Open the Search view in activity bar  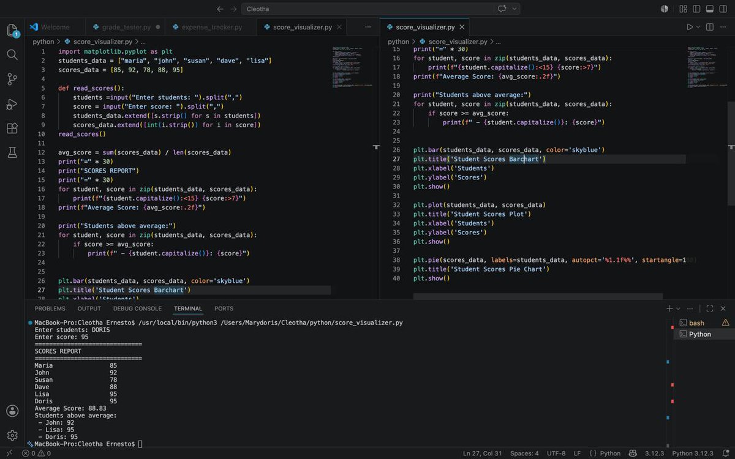(12, 54)
